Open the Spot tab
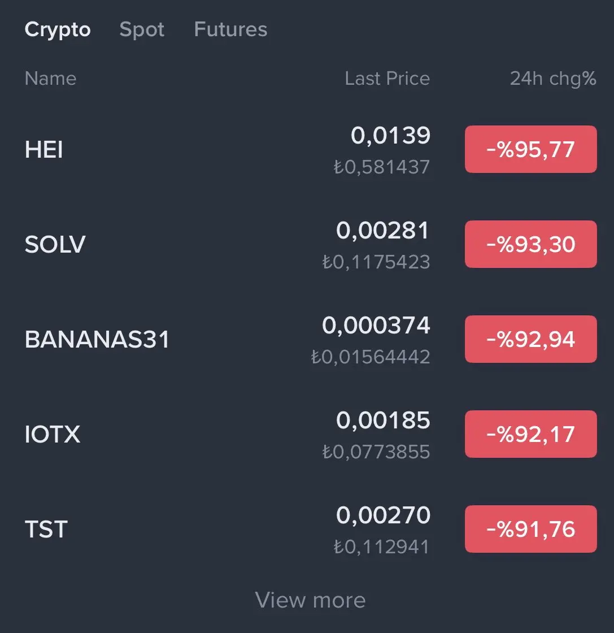Screen dimensions: 614x633 pyautogui.click(x=142, y=29)
